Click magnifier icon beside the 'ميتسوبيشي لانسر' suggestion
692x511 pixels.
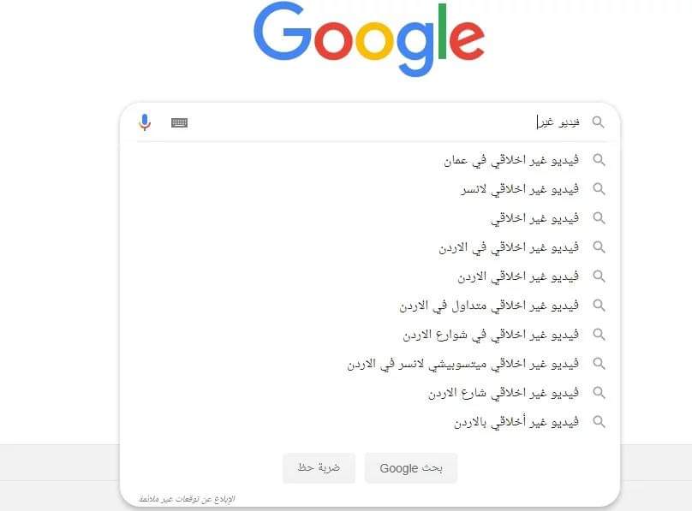599,363
